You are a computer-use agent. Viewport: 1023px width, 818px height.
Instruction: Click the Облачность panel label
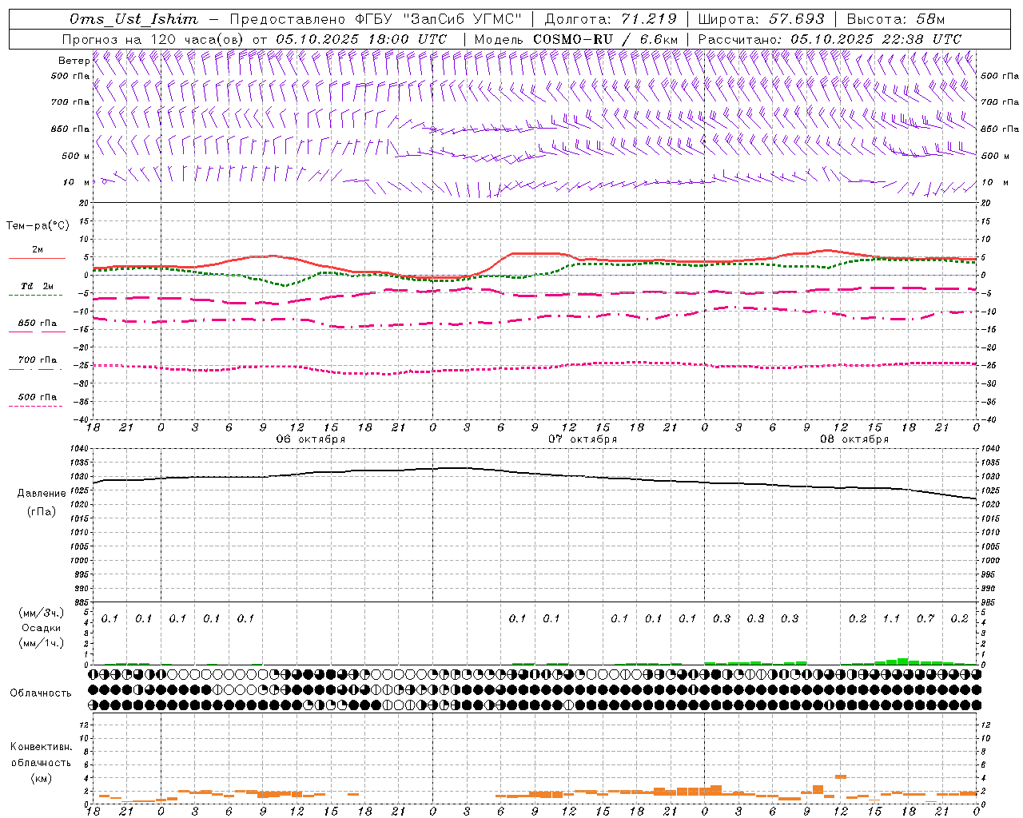click(x=41, y=693)
